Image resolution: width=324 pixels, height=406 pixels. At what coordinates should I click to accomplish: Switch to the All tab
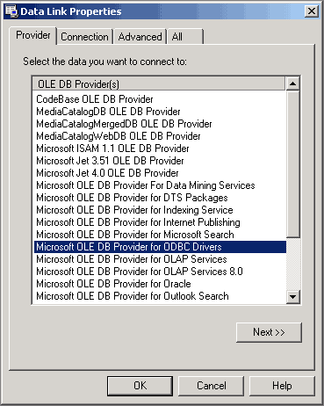pos(185,37)
